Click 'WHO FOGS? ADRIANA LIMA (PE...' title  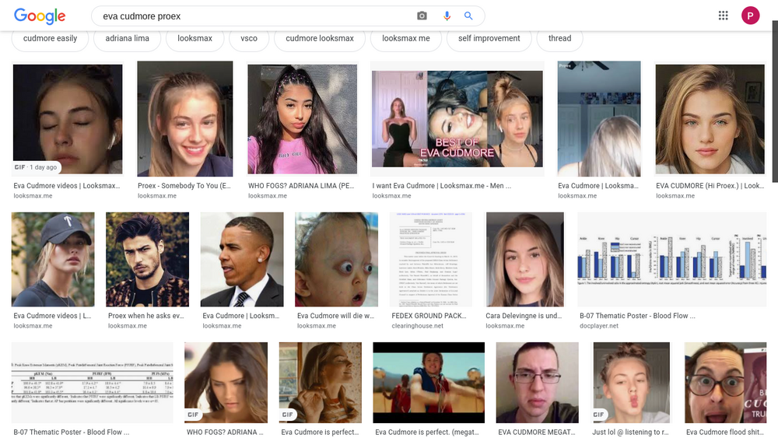(x=301, y=185)
